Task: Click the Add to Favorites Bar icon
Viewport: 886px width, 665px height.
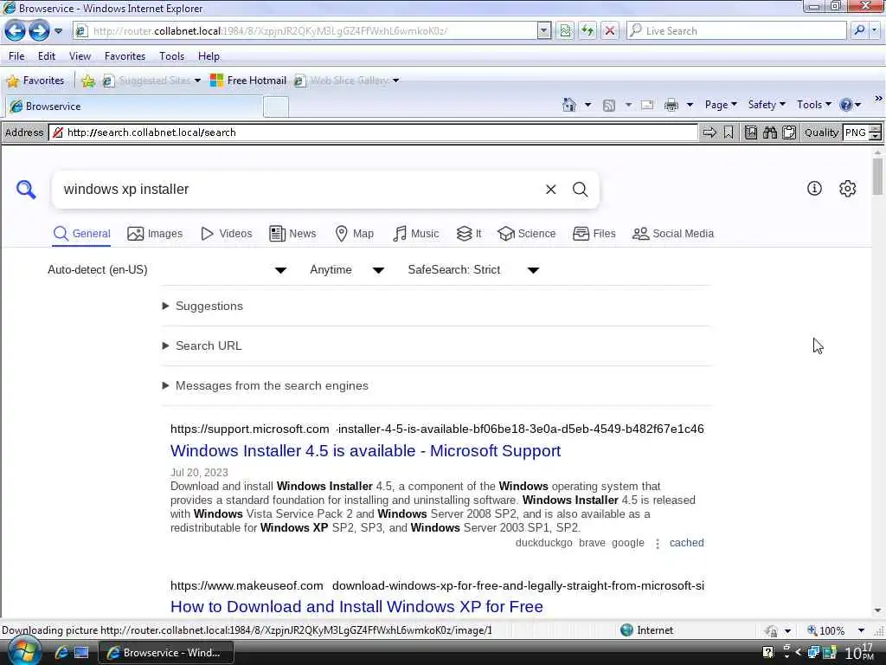Action: coord(88,81)
